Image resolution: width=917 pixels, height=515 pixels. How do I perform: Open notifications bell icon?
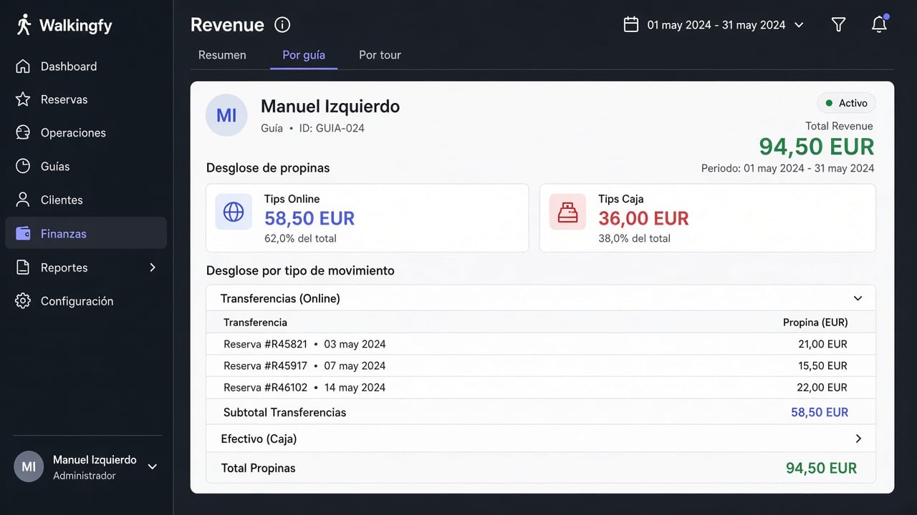pyautogui.click(x=880, y=24)
